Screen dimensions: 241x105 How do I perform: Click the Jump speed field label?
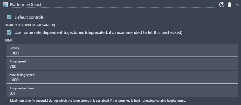(x=18, y=61)
